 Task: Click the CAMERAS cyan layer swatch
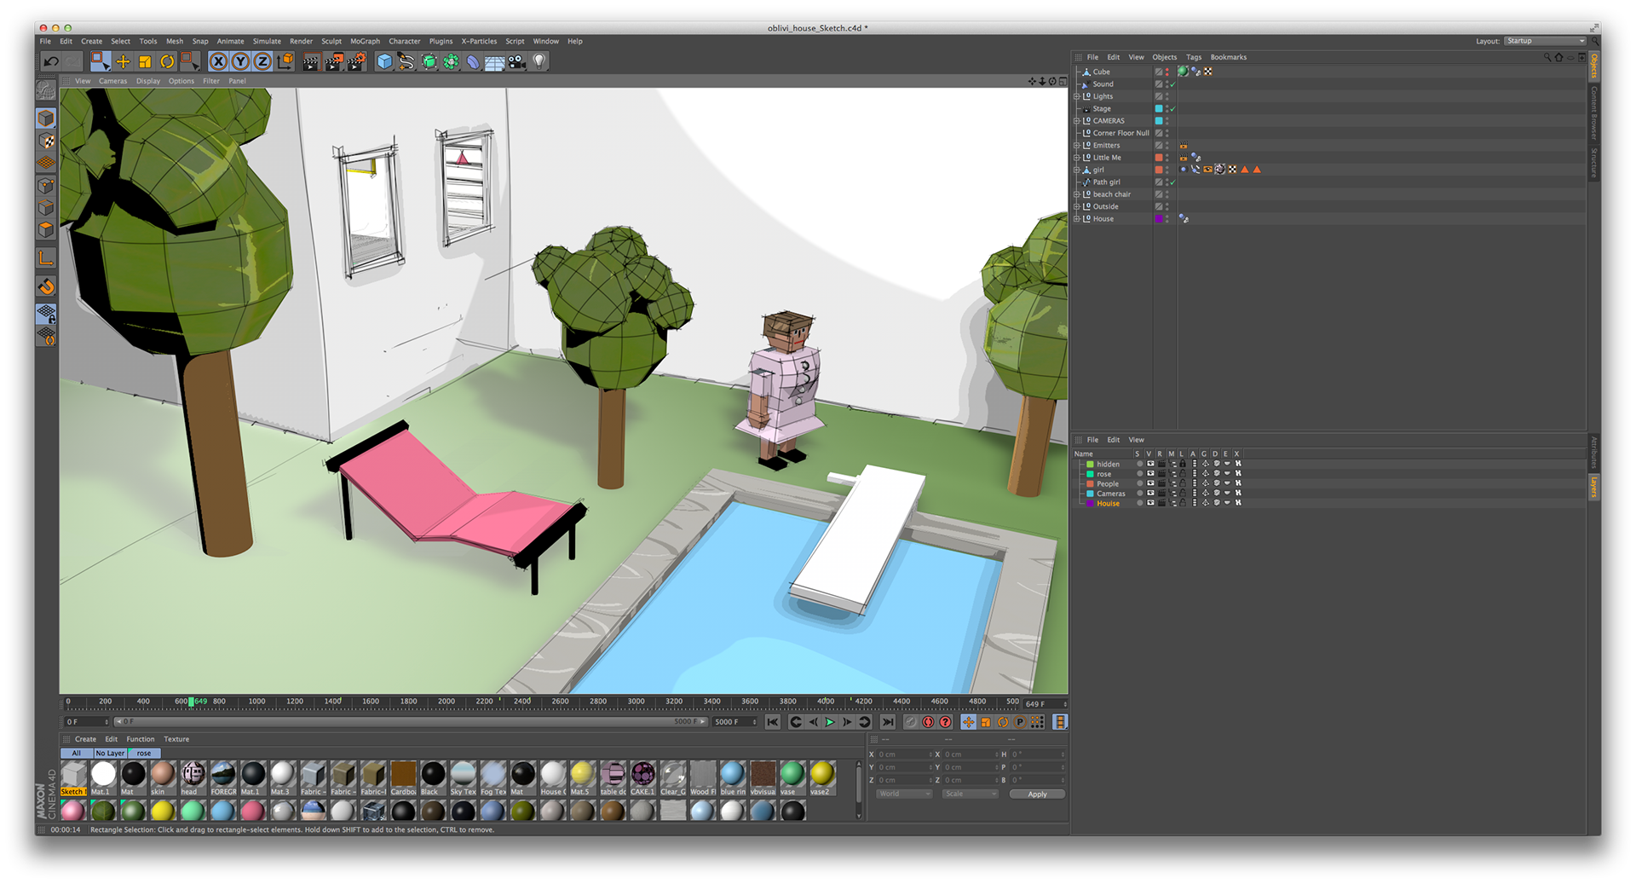(1159, 121)
